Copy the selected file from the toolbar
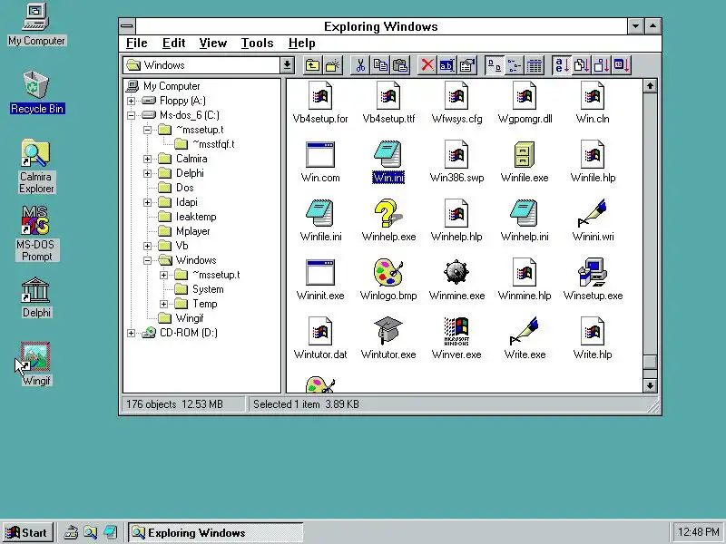The image size is (726, 544). (380, 65)
